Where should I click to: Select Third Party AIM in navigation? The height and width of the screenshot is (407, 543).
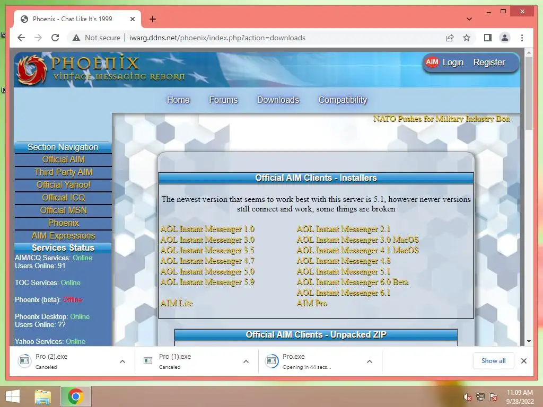tap(63, 172)
